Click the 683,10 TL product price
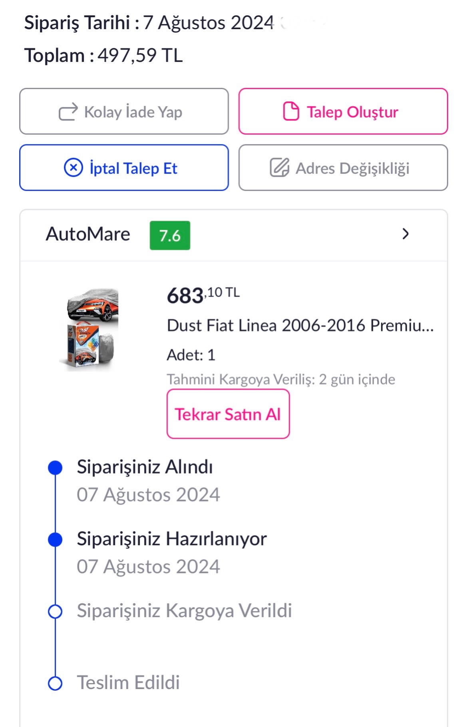467x727 pixels. 203,295
